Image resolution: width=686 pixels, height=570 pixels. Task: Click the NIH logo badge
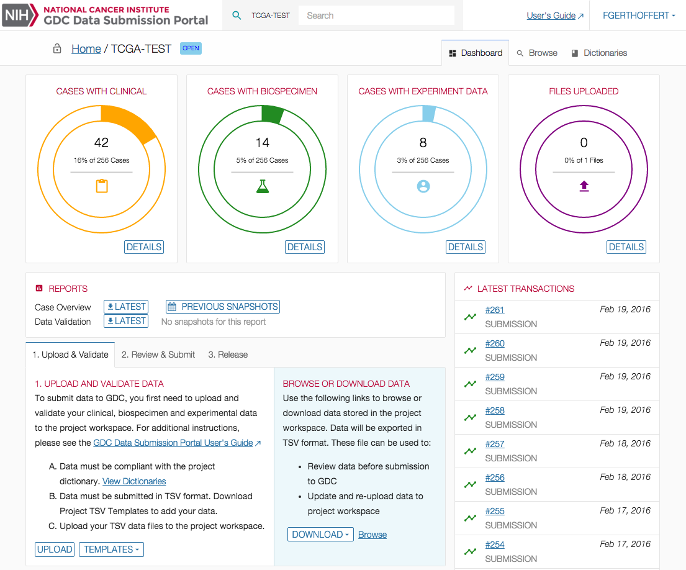click(19, 16)
